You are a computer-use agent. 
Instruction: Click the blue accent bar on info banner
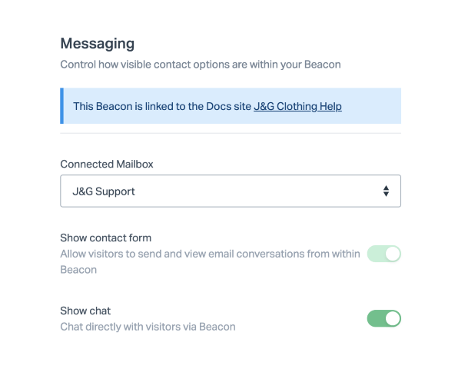[x=61, y=106]
